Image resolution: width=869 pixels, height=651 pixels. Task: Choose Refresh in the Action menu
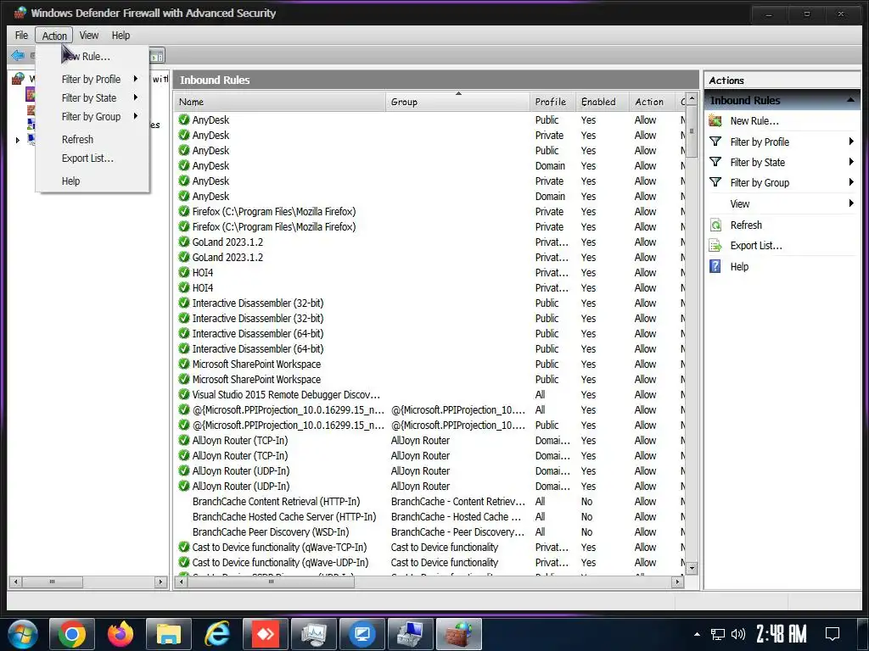77,140
